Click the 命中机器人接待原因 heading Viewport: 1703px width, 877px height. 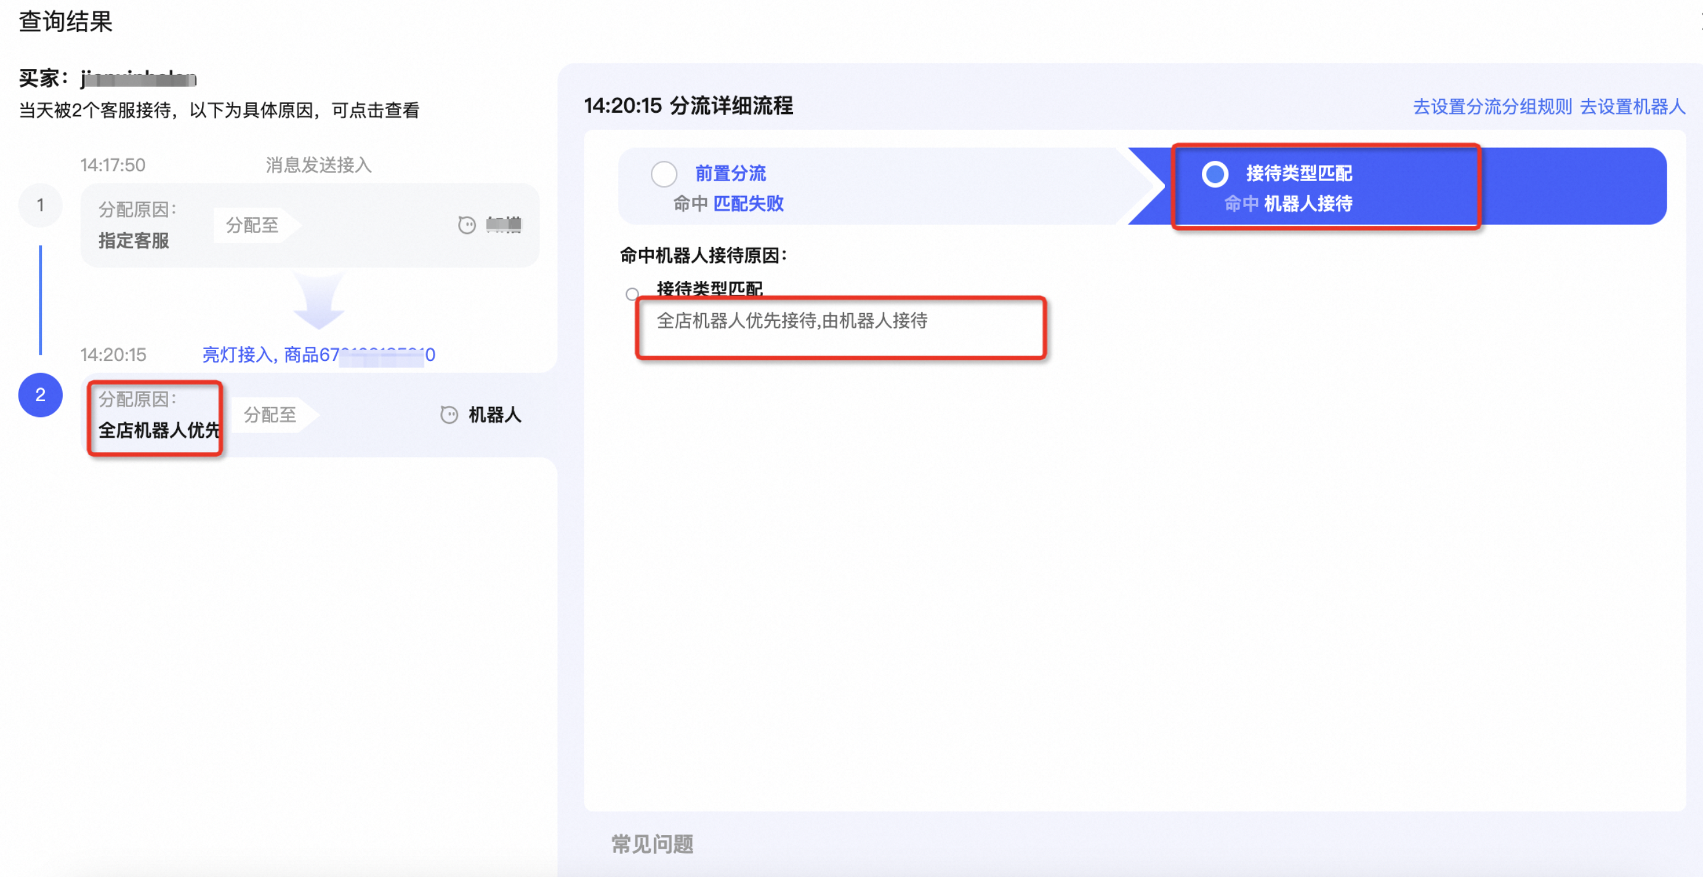[x=703, y=256]
